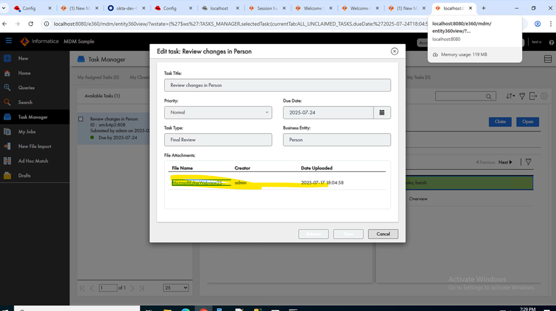Click the sort tasks icon
Screen dimensions: 556x311
510,96
